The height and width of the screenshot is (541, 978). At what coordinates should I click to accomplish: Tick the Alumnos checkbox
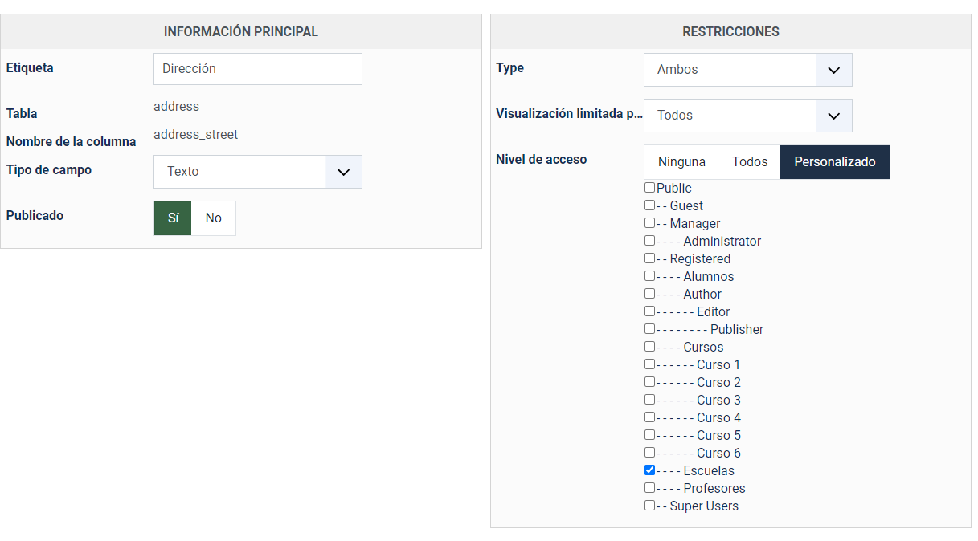[x=649, y=276]
